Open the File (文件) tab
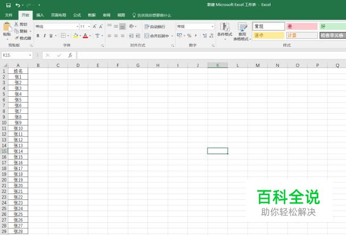The width and height of the screenshot is (346, 235). pos(9,15)
